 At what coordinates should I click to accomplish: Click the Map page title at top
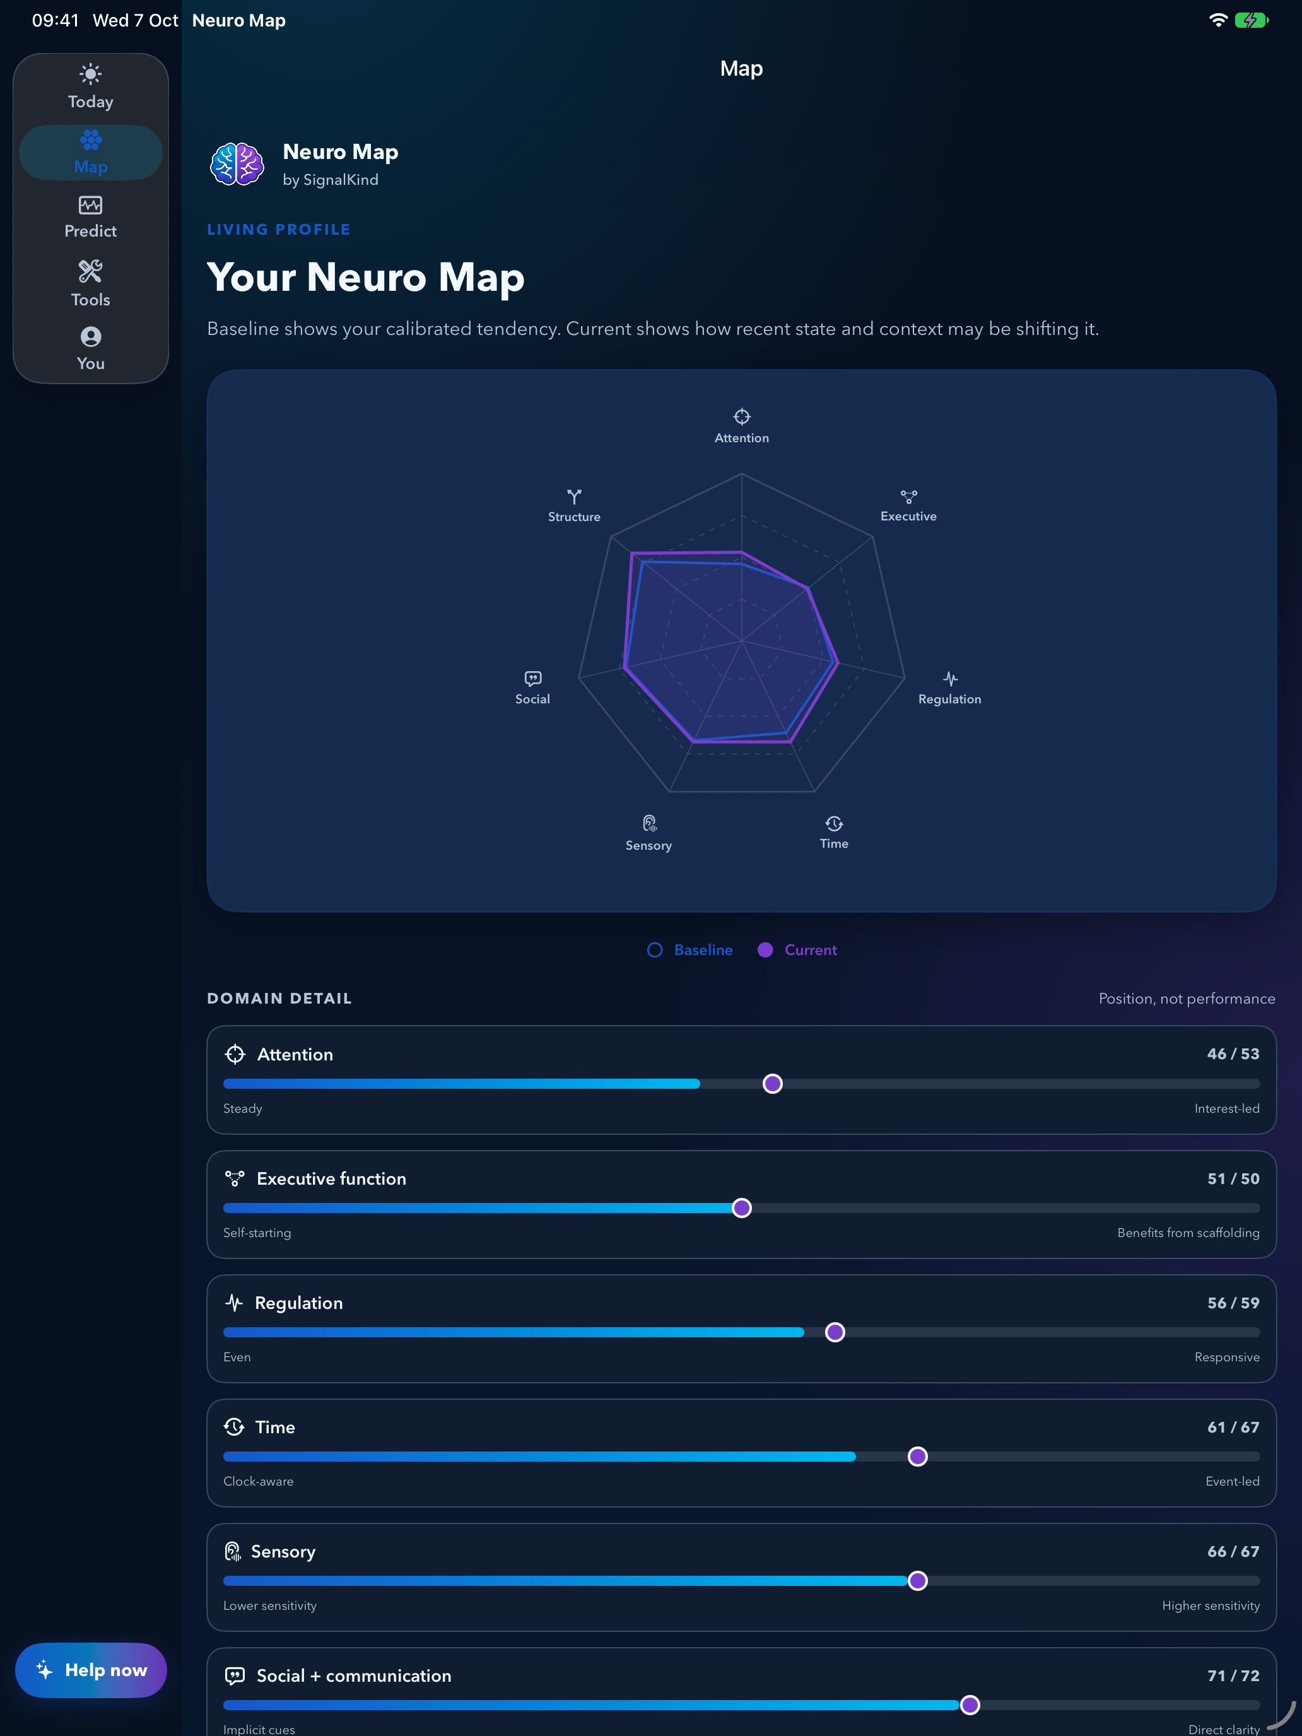click(x=741, y=68)
